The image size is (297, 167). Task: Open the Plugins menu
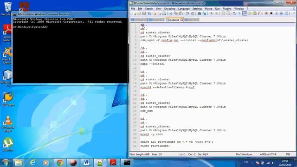click(x=227, y=9)
